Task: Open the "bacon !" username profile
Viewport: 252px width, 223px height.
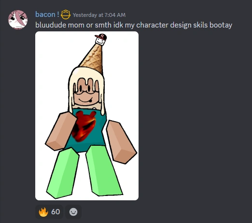Action: pyautogui.click(x=47, y=14)
